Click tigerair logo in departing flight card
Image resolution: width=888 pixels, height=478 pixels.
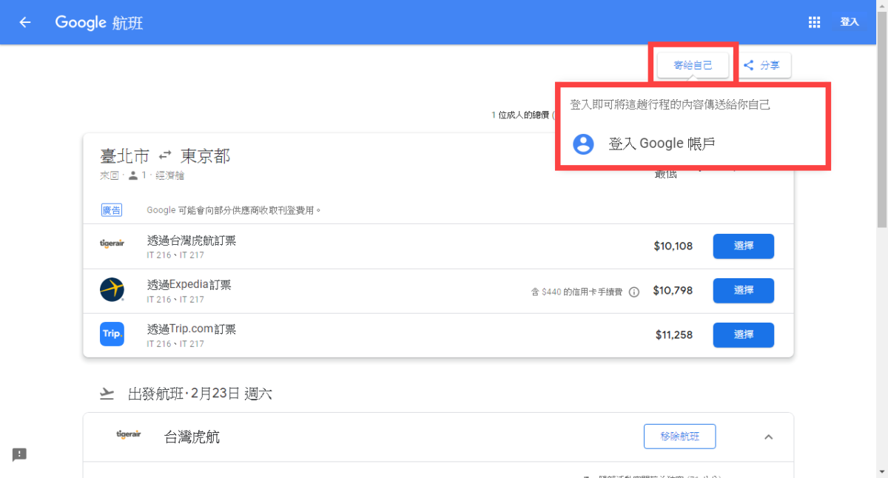click(x=129, y=434)
